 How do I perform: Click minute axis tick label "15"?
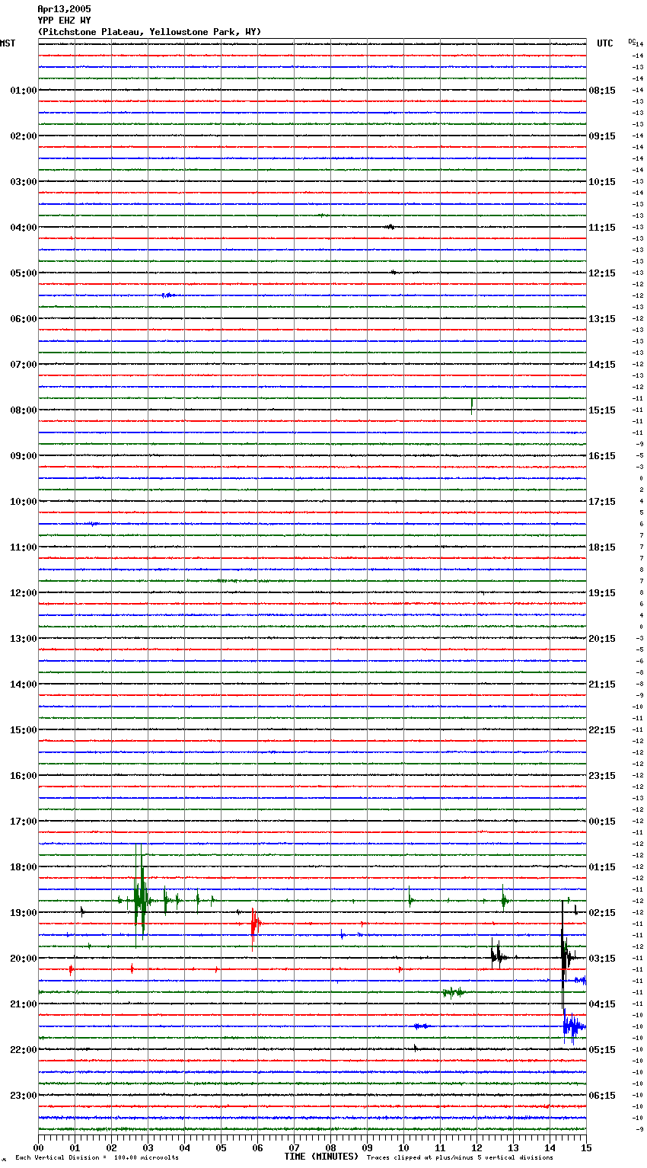pos(585,1147)
